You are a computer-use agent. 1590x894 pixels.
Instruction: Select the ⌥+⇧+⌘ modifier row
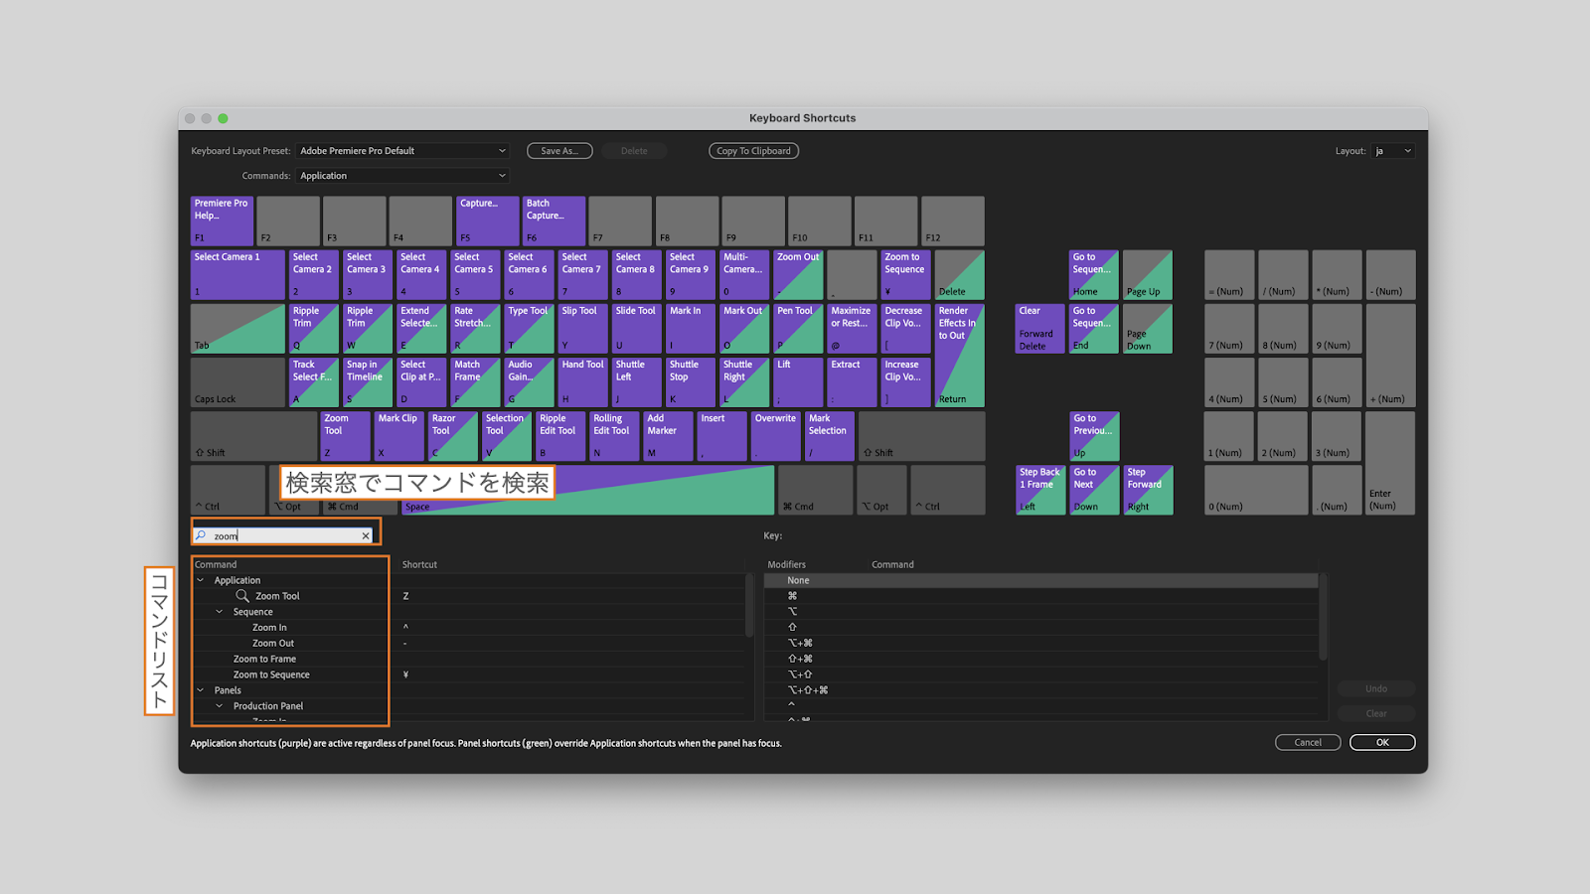tap(1040, 690)
